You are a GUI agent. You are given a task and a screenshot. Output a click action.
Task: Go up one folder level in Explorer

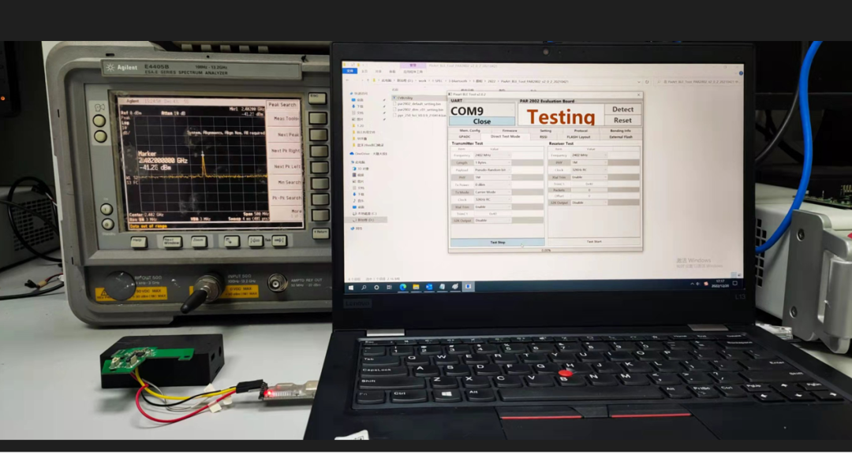point(368,80)
